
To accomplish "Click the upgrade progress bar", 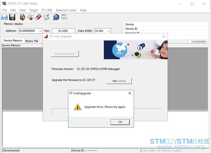I will pyautogui.click(x=107, y=112).
